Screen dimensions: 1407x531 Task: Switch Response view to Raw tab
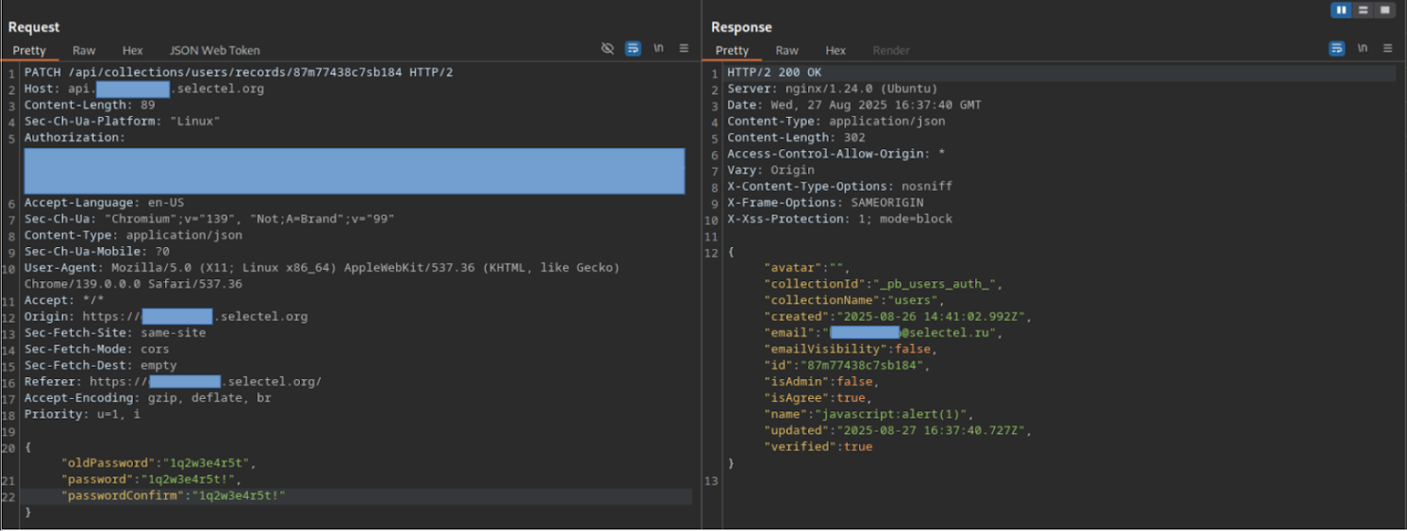coord(787,51)
